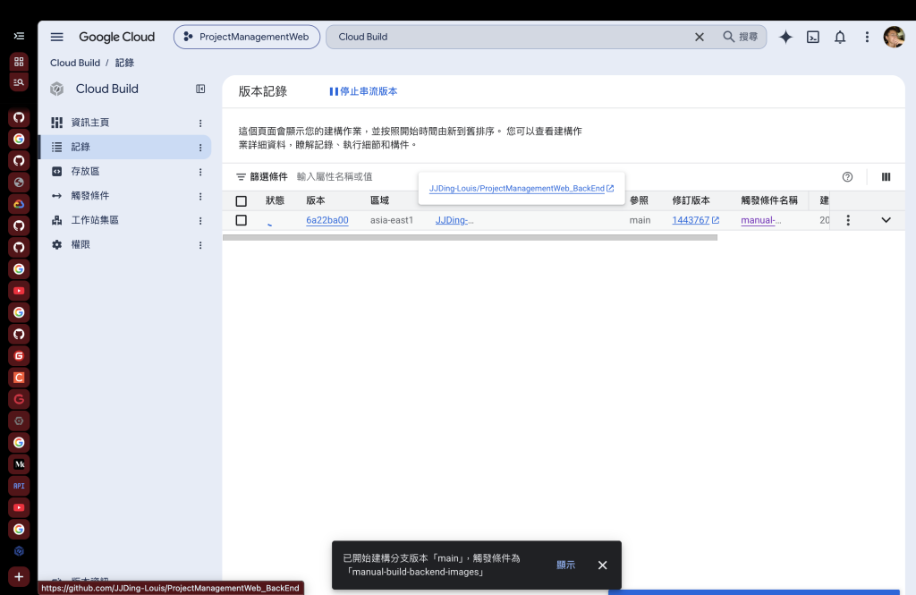
Task: Check the 6a22ba00 build row checkbox
Action: 242,220
